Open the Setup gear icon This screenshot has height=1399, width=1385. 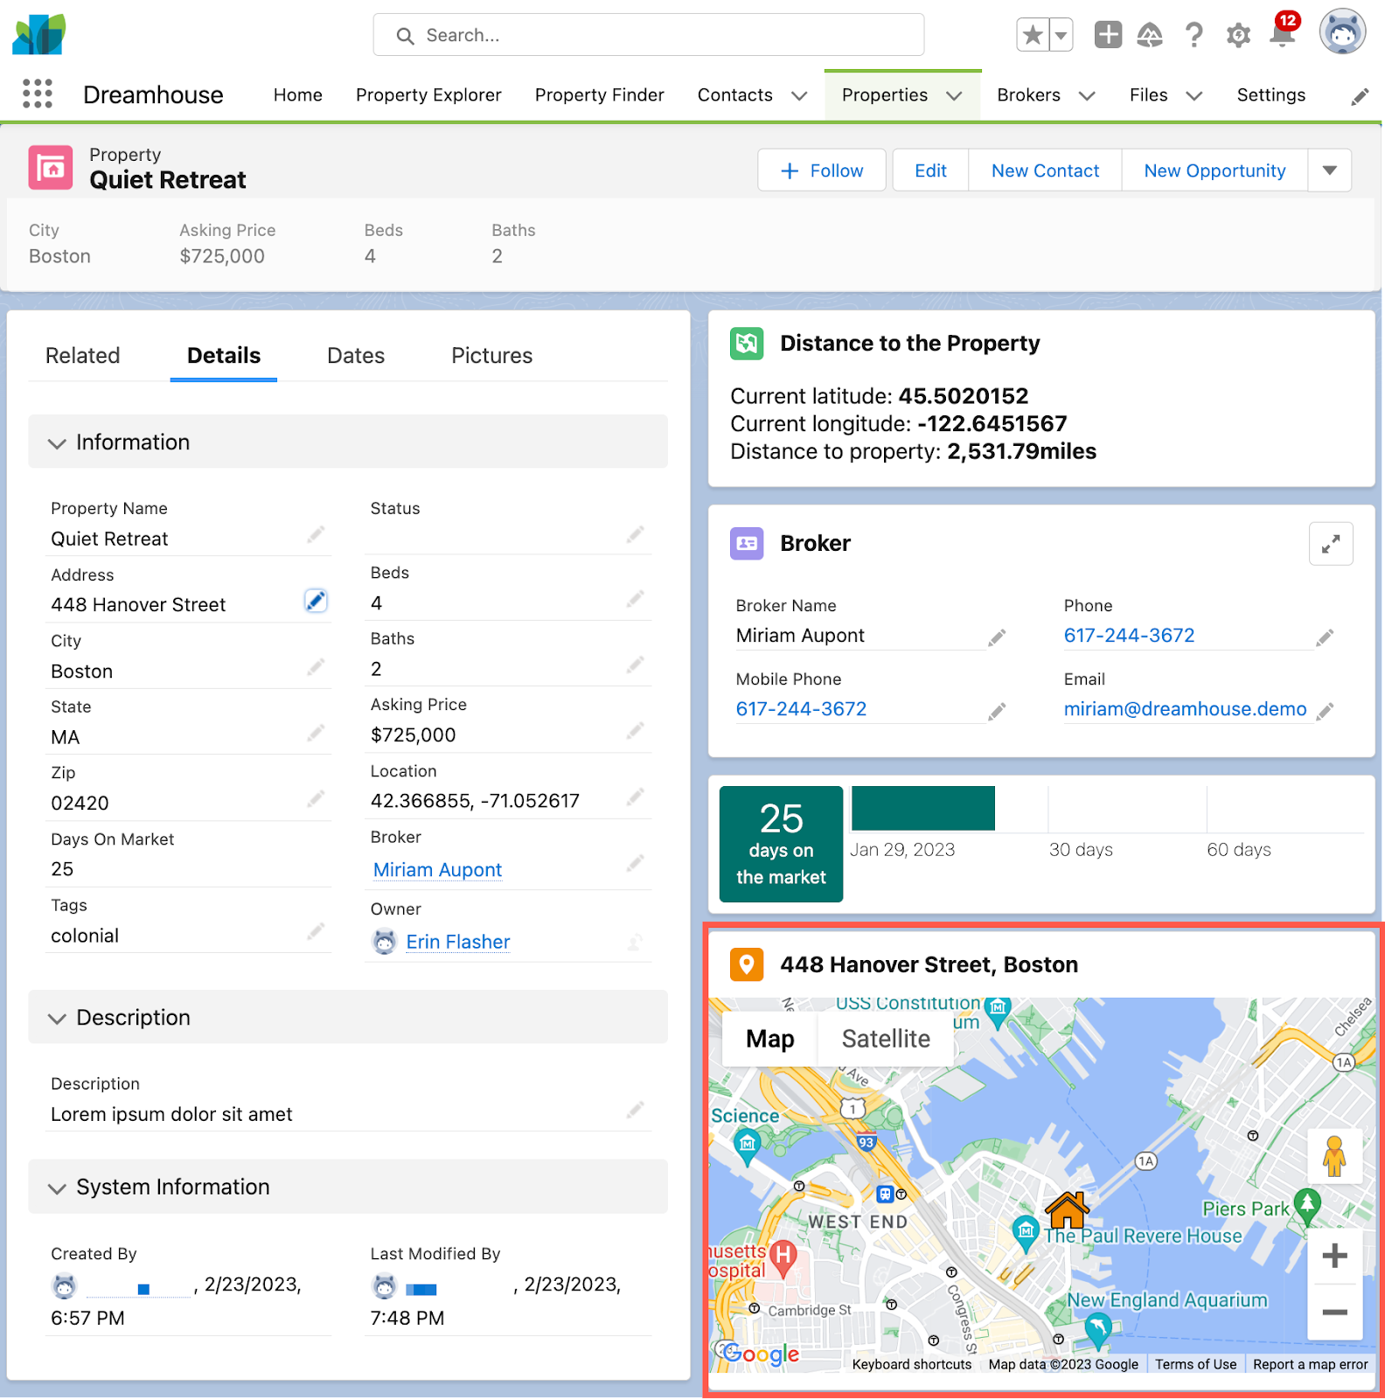1238,36
